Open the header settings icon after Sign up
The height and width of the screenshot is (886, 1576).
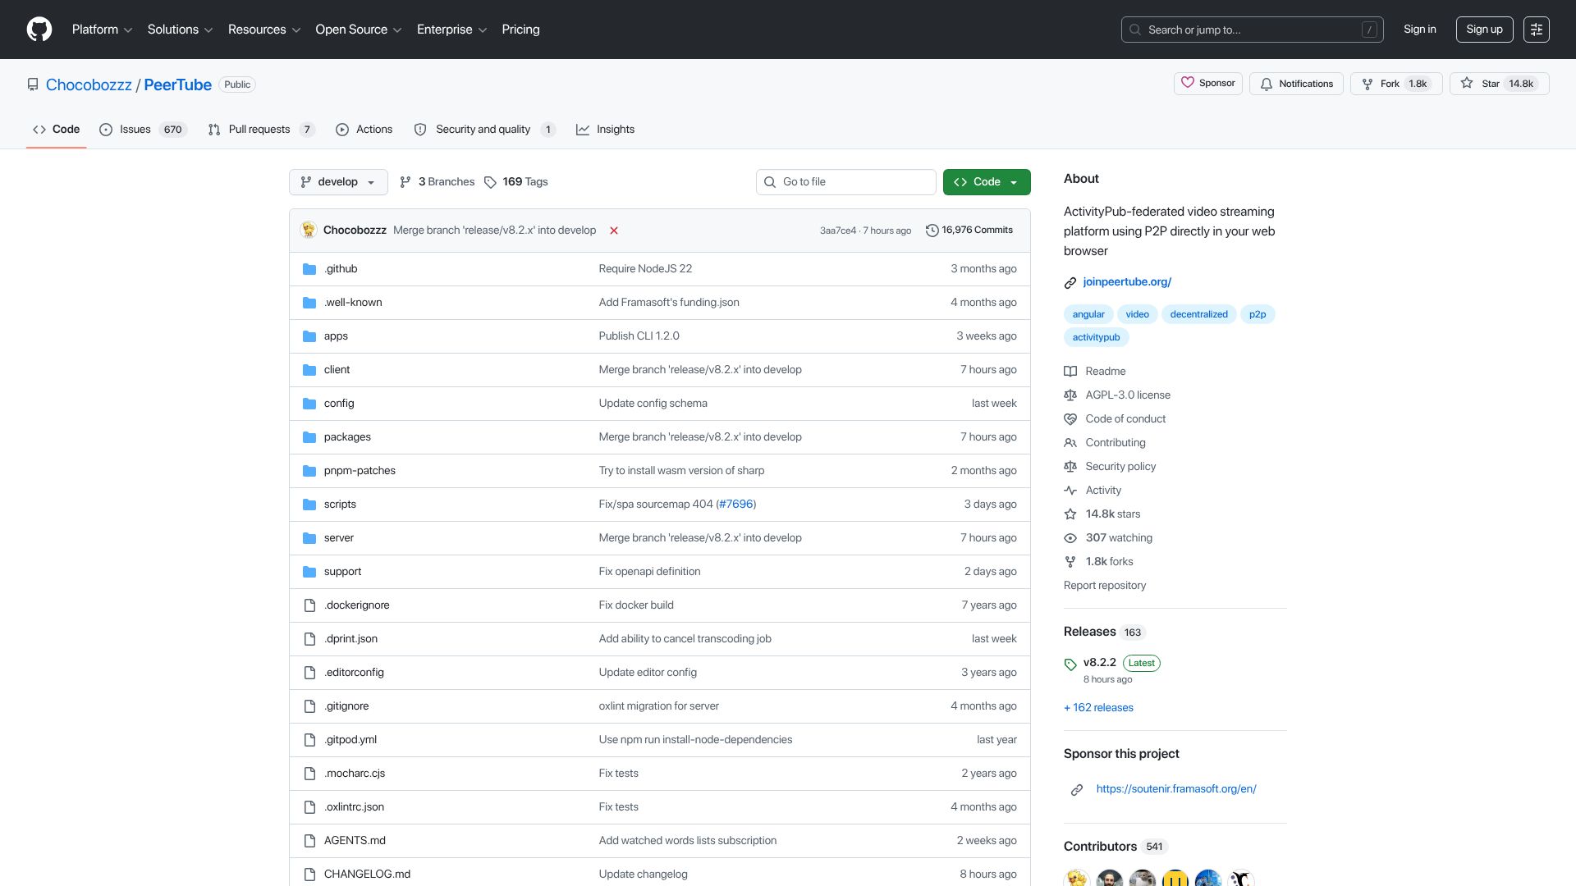click(x=1536, y=30)
